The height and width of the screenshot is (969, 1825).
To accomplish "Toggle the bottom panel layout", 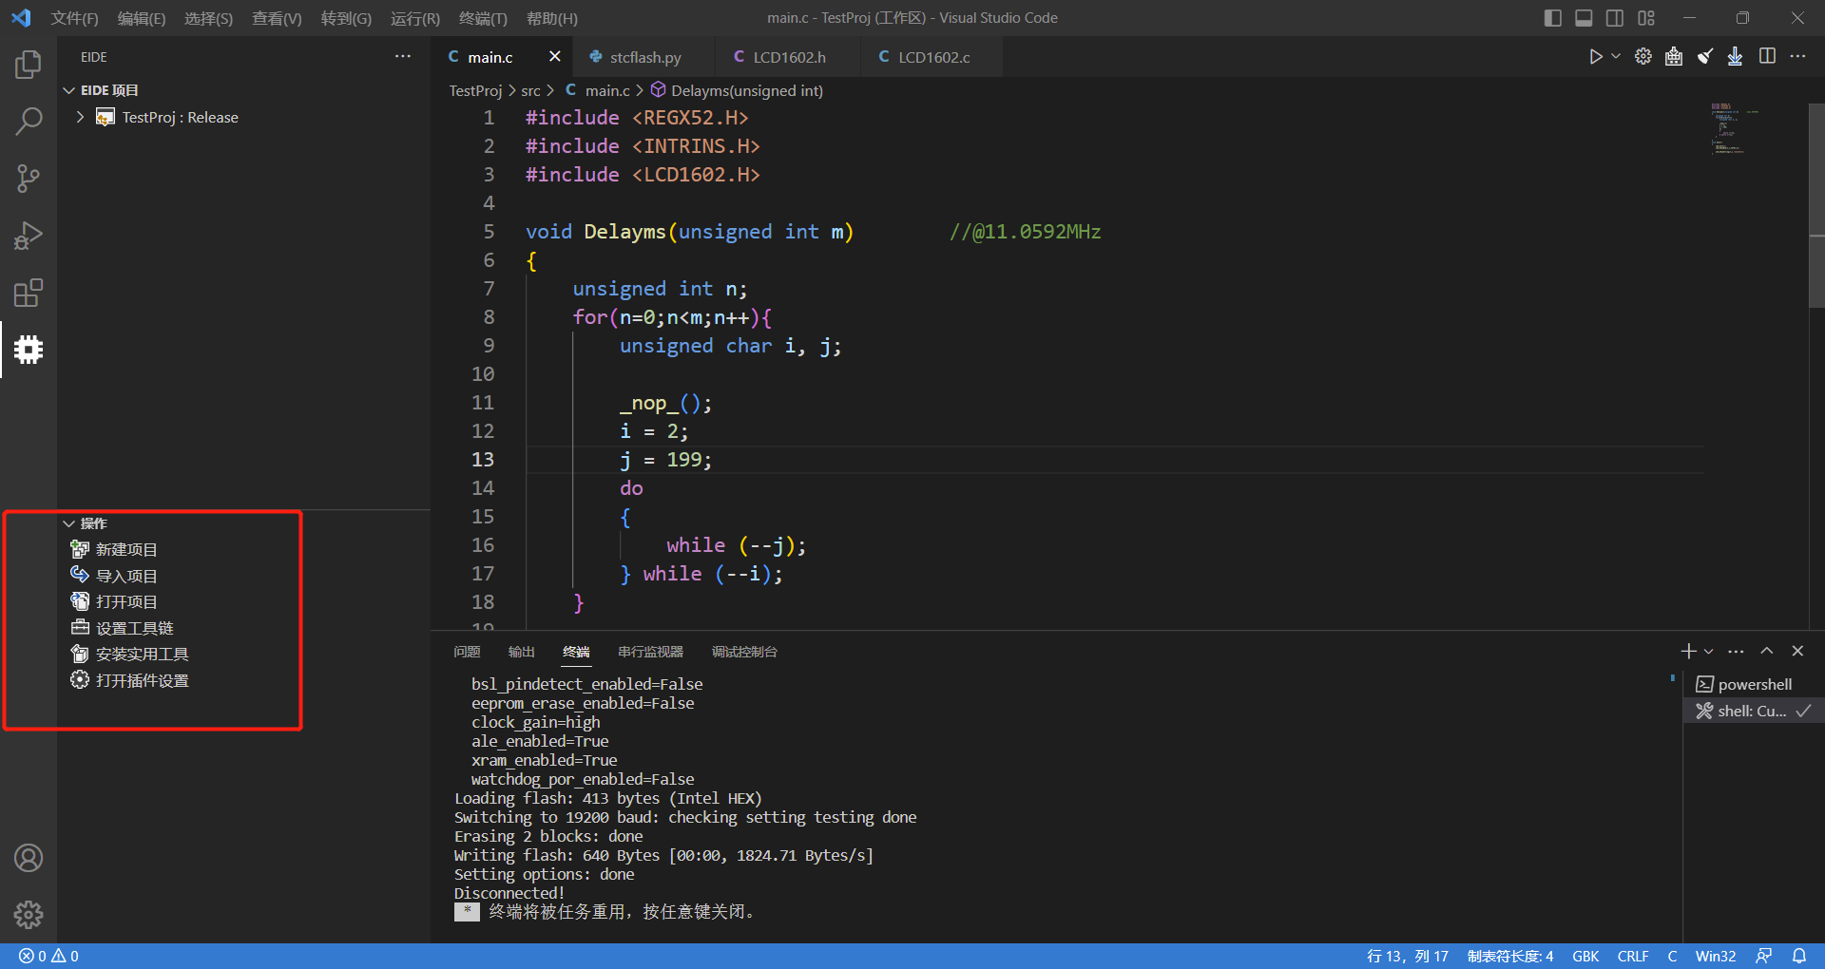I will click(1584, 18).
